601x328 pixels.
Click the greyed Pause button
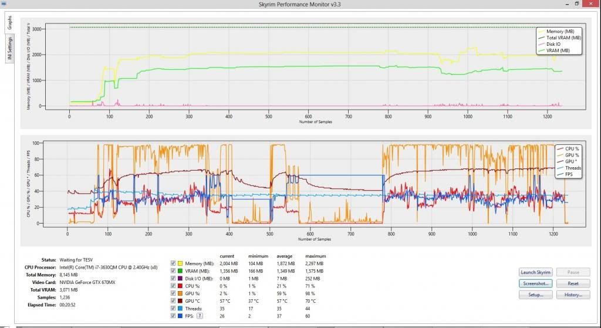[x=573, y=272]
